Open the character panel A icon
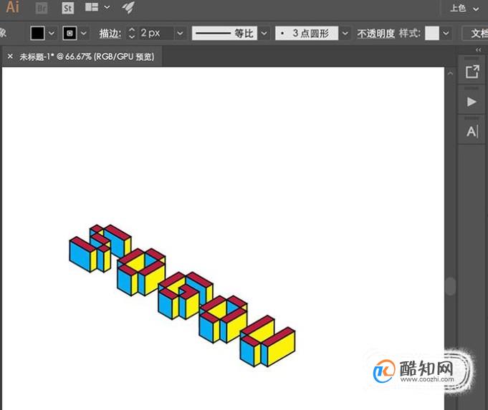This screenshot has height=410, width=488. [472, 132]
